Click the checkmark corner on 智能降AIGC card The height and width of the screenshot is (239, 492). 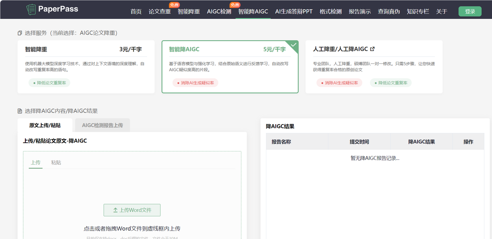tap(293, 45)
